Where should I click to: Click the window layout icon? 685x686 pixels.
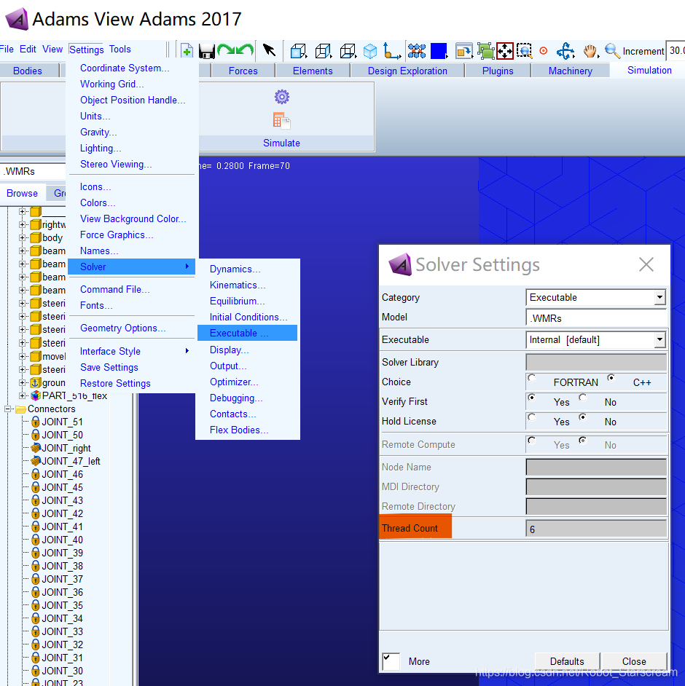pyautogui.click(x=464, y=51)
